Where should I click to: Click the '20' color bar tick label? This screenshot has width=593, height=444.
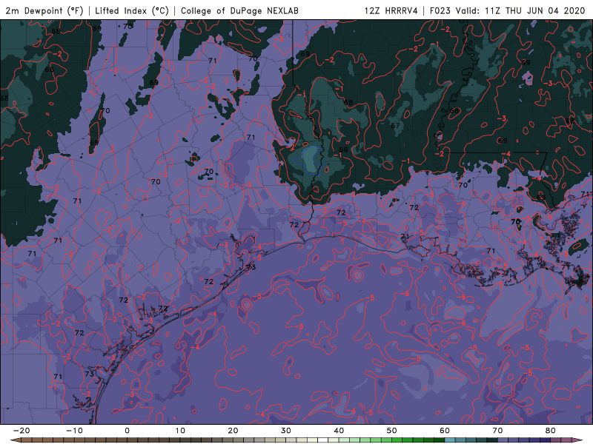click(233, 431)
